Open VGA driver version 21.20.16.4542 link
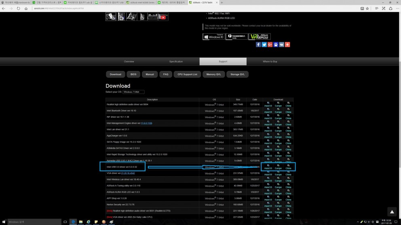 click(128, 173)
